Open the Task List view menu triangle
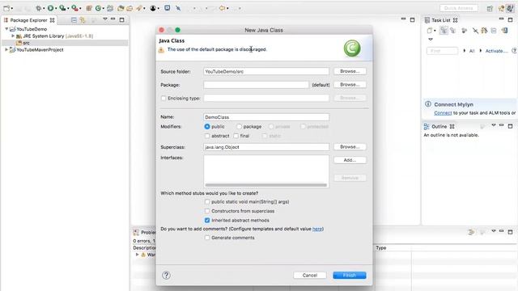518x291 pixels. click(430, 40)
